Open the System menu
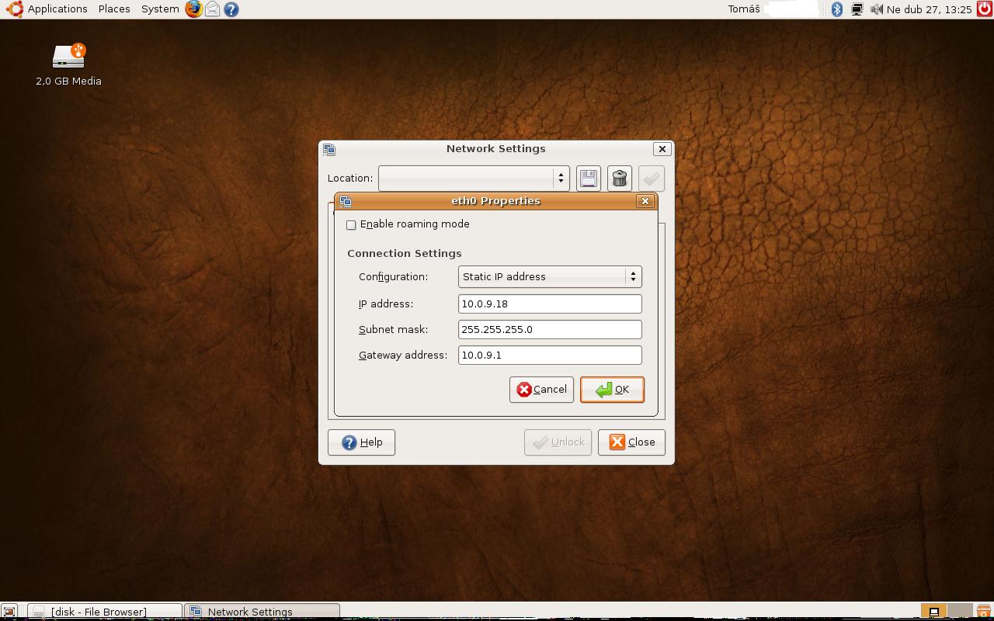This screenshot has width=994, height=621. (x=160, y=9)
